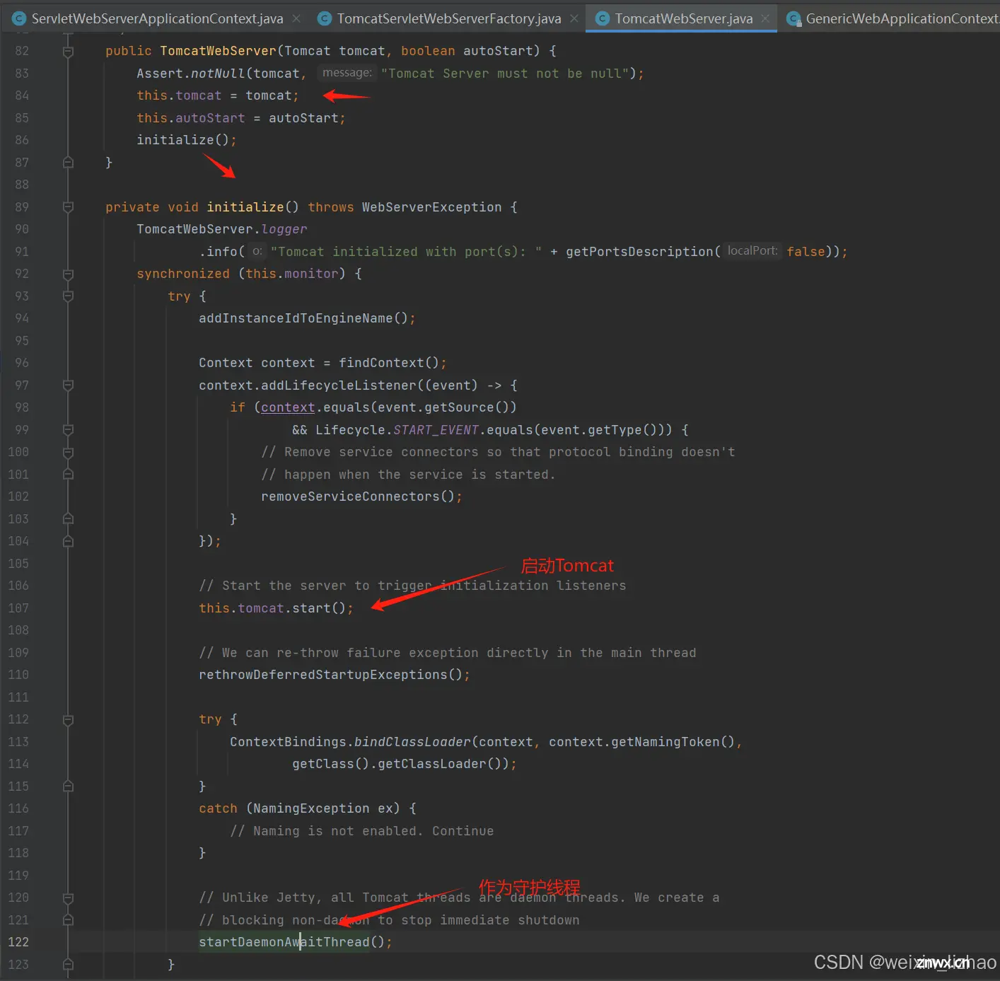The height and width of the screenshot is (981, 1000).
Task: Click Assert.notNull on line 83
Action: [x=191, y=74]
